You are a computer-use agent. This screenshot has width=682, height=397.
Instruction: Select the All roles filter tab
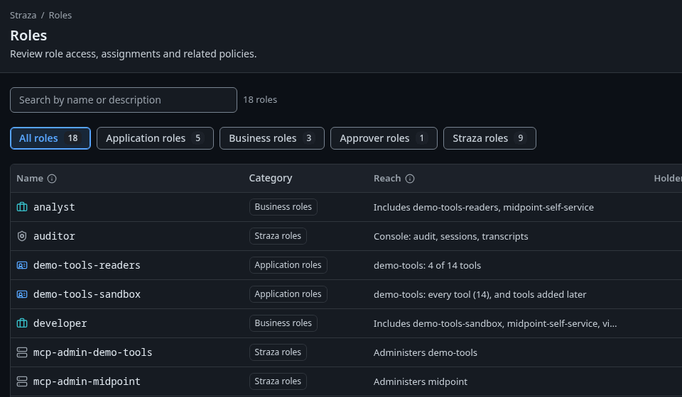tap(50, 138)
